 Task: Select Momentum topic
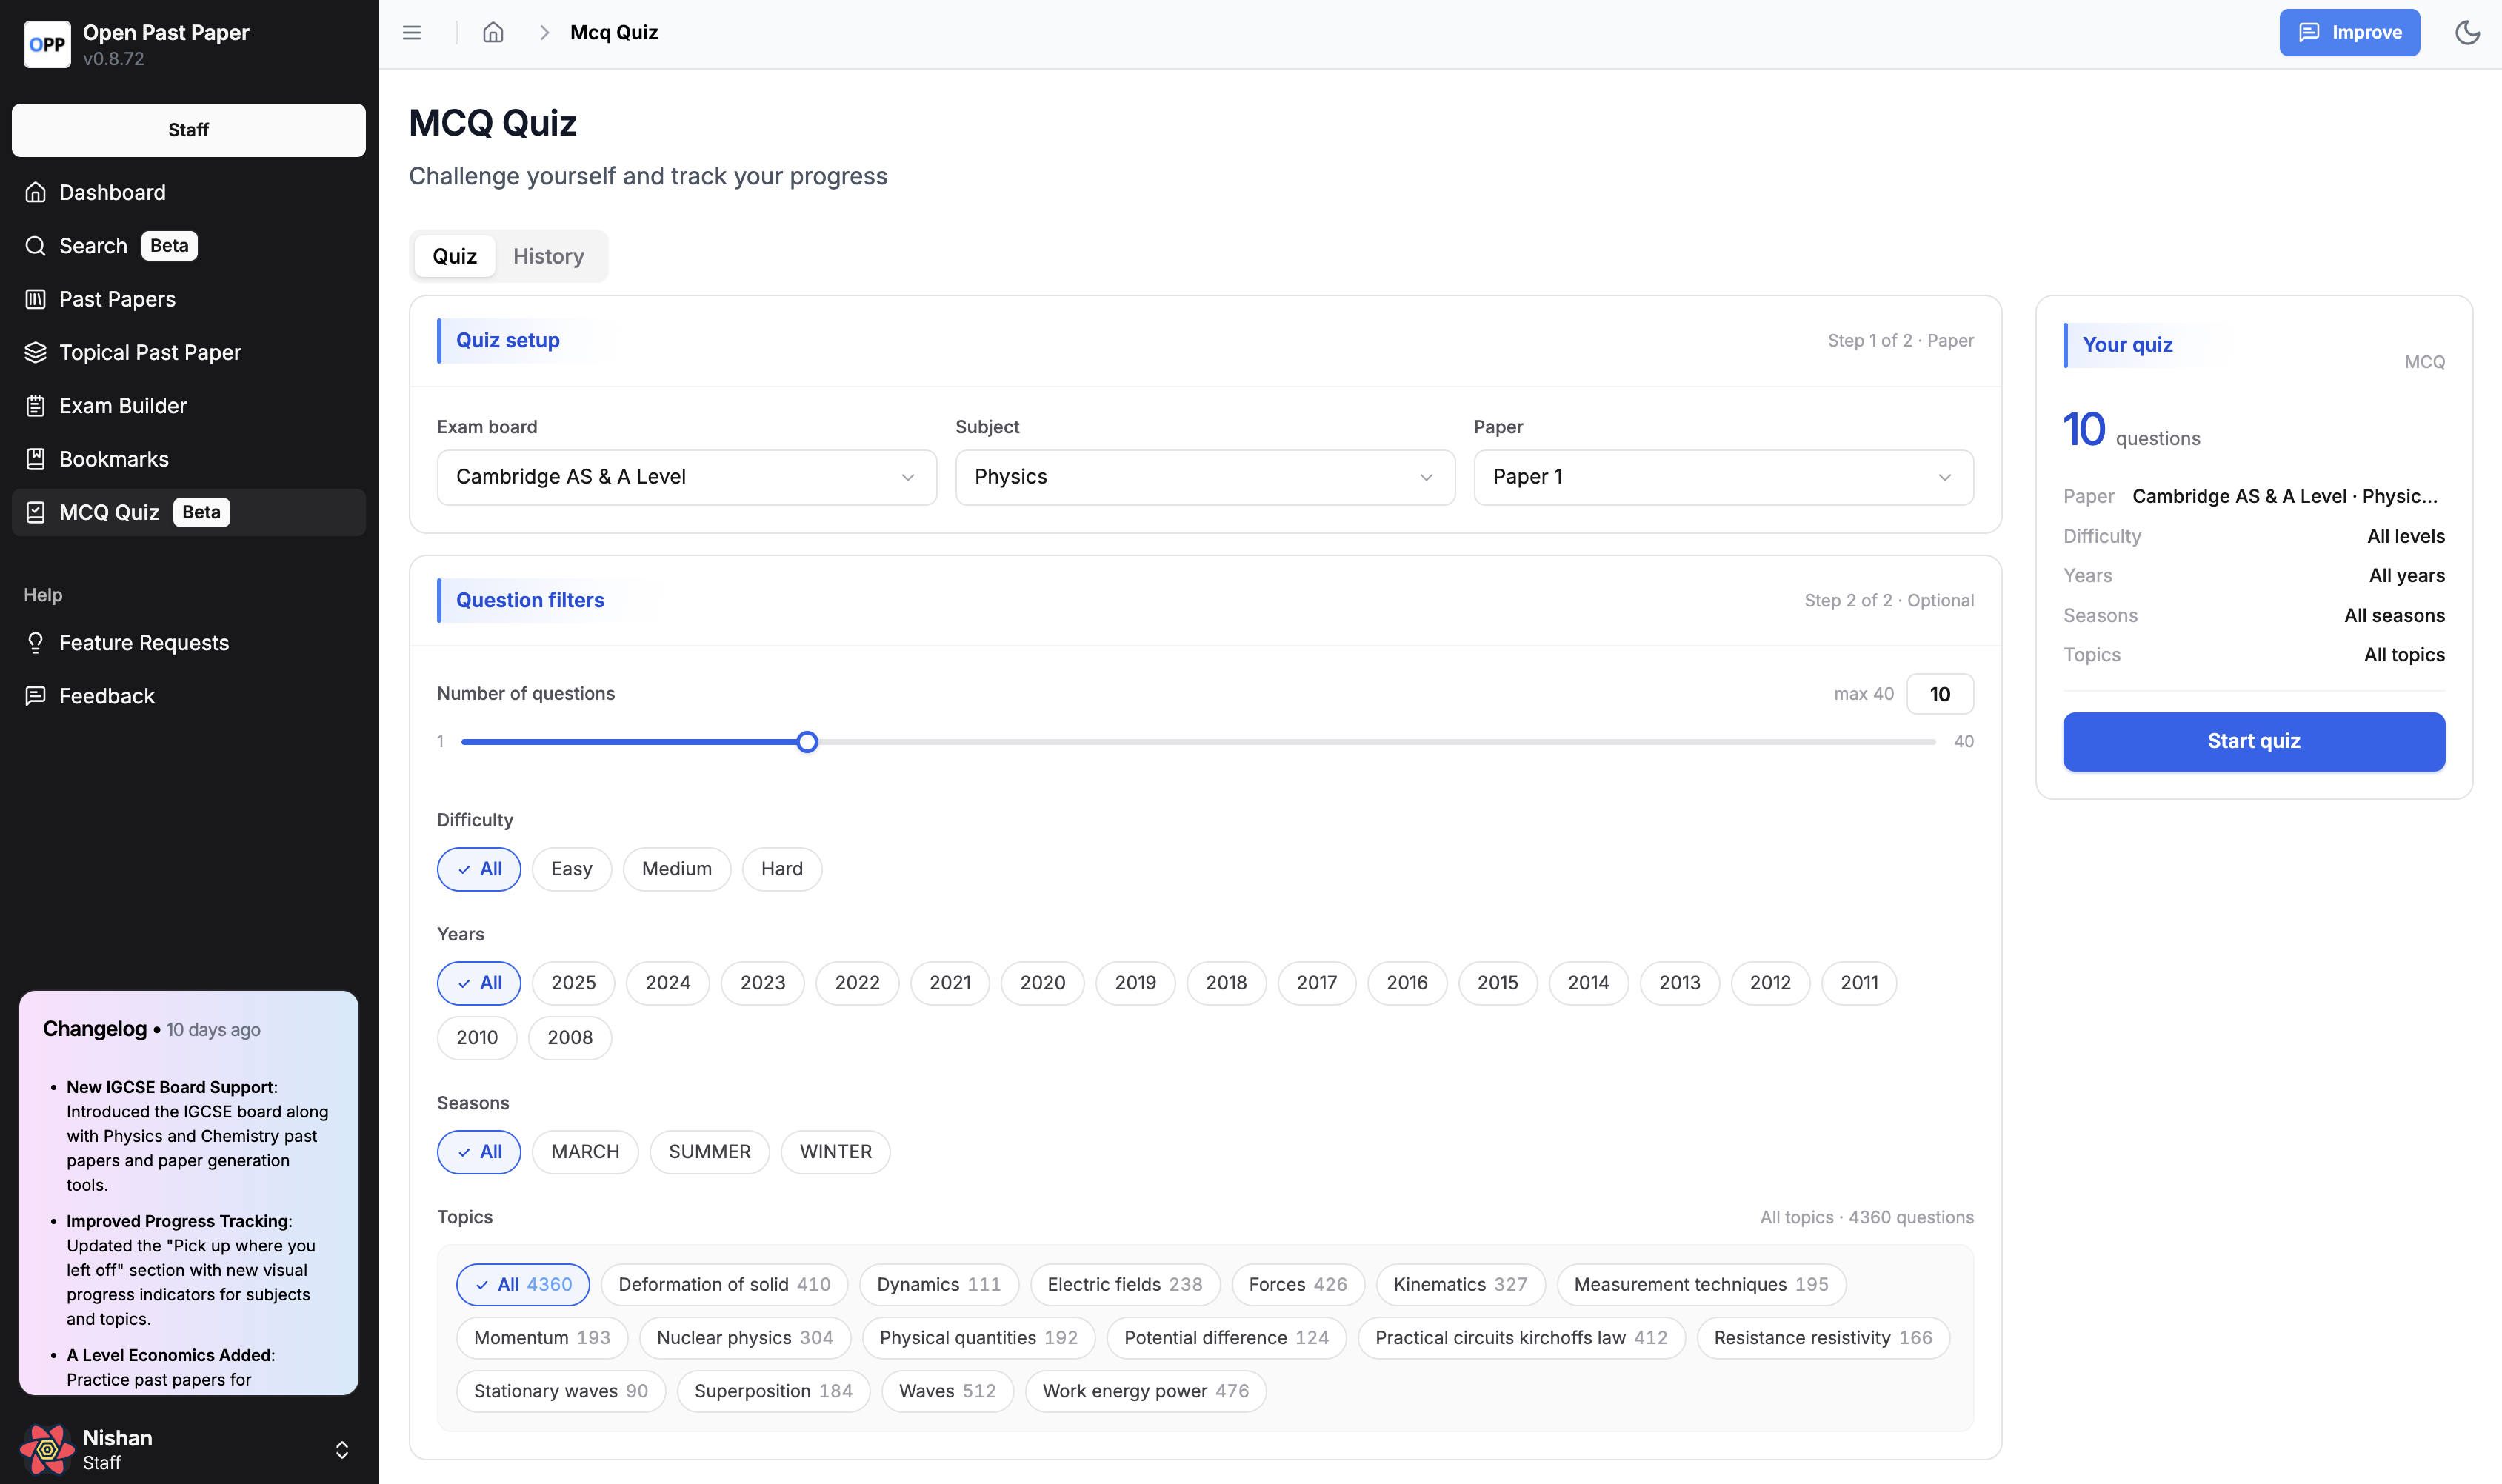(542, 1338)
